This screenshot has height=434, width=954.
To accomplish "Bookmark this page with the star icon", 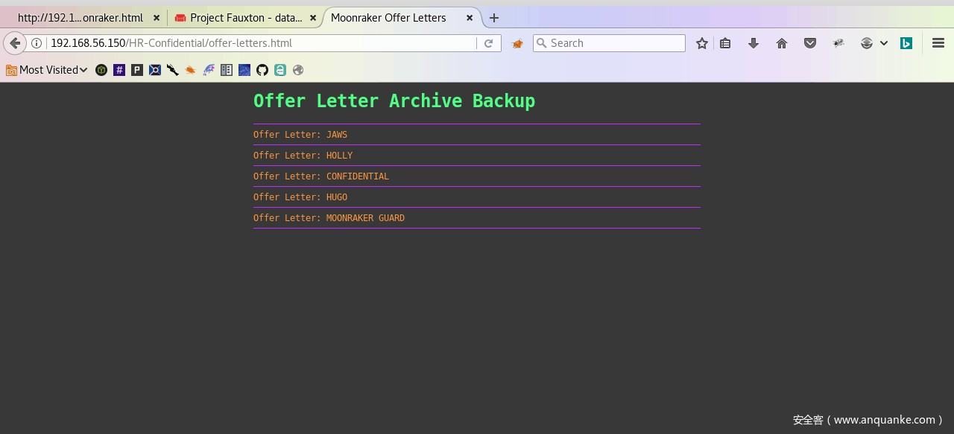I will (701, 43).
